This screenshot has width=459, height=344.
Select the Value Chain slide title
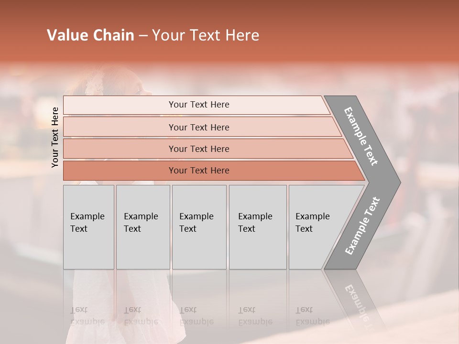coord(153,35)
